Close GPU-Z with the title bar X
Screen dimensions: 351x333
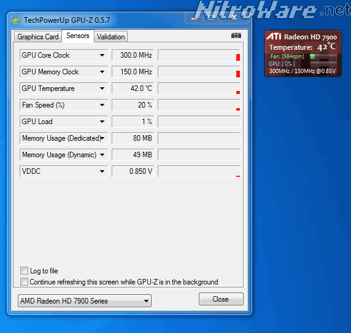point(234,17)
